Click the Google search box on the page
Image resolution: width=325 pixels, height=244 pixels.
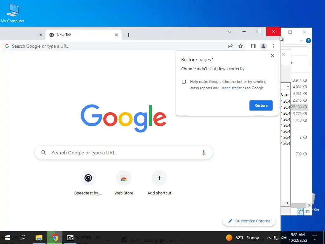tap(124, 153)
